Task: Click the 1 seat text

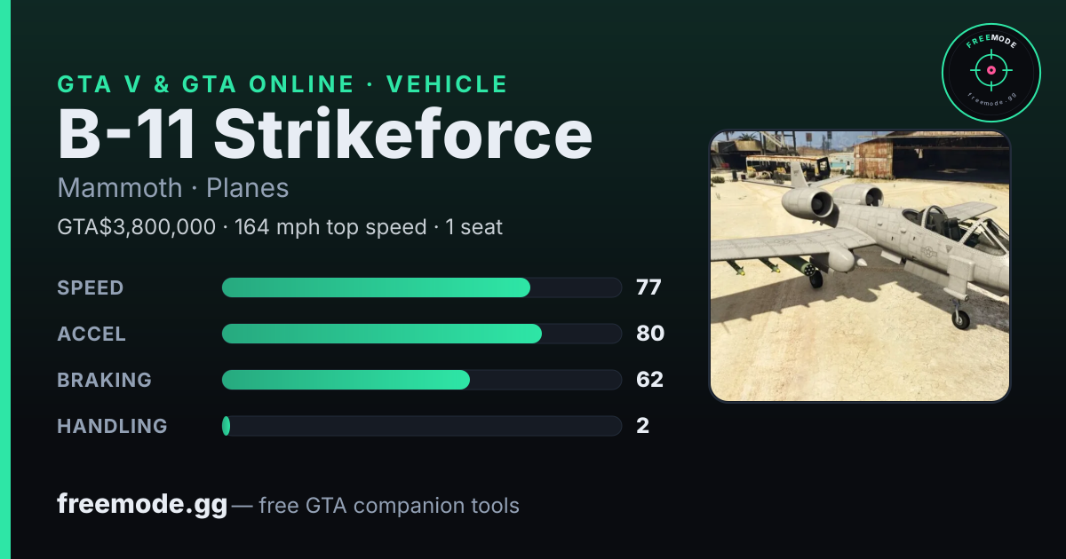Action: point(474,227)
